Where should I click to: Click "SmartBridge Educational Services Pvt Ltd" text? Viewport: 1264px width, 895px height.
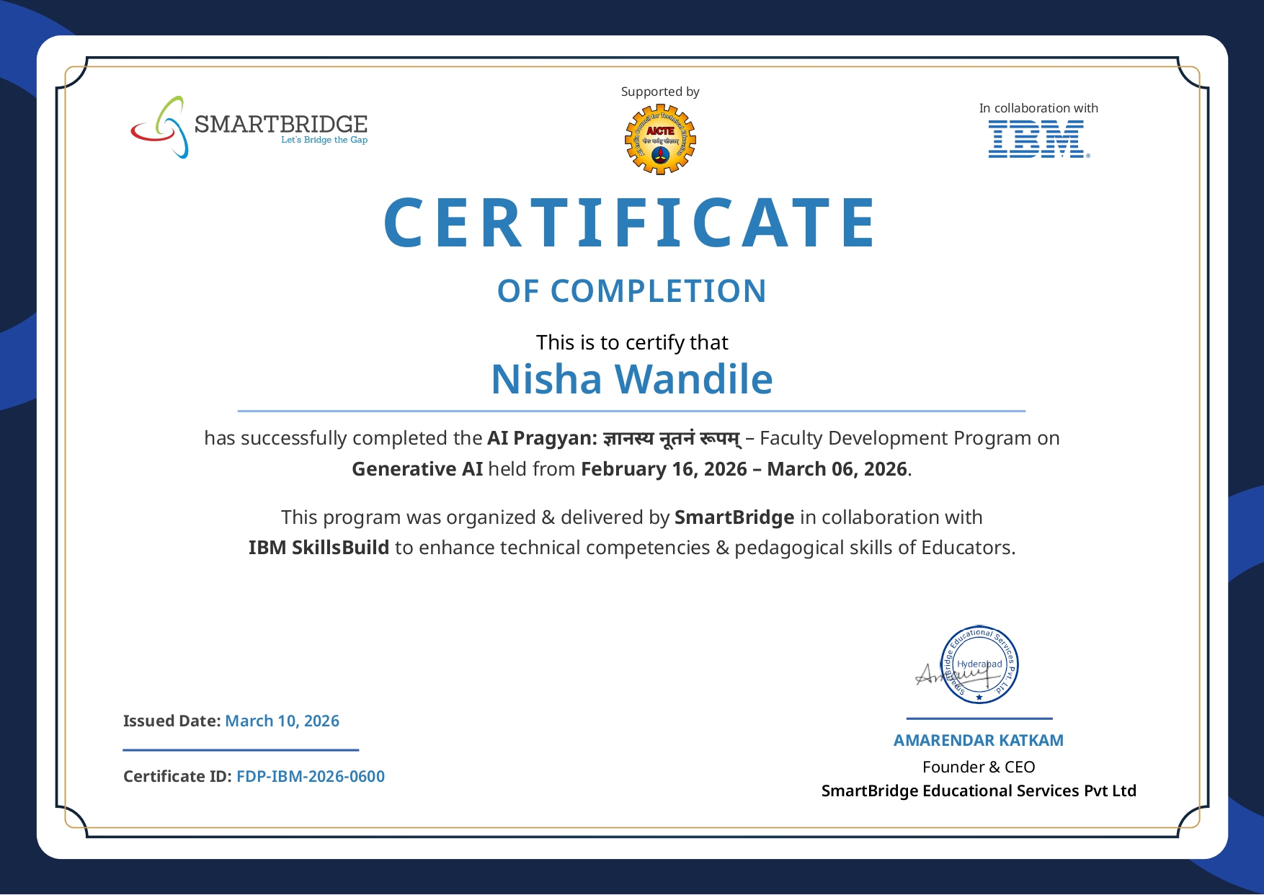[x=978, y=791]
